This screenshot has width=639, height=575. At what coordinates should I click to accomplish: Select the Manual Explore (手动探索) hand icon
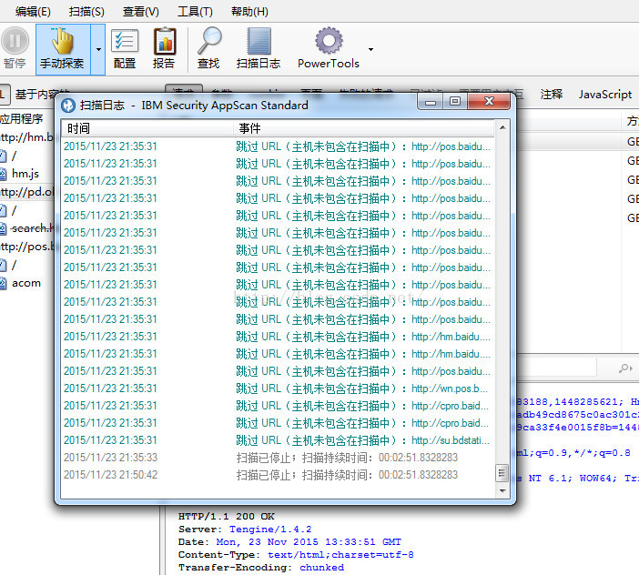coord(62,41)
